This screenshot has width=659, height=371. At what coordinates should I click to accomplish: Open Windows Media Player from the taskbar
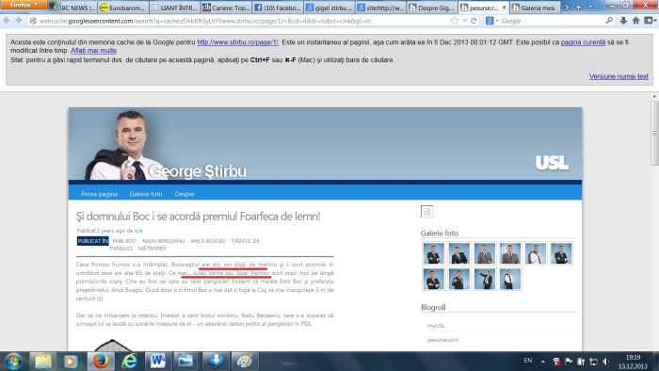(71, 362)
